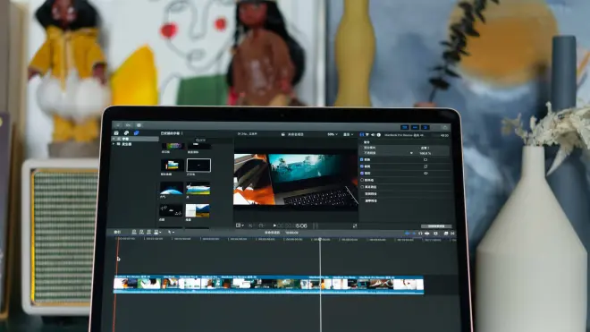Open the select tool dropdown in timeline toolbar

point(171,232)
